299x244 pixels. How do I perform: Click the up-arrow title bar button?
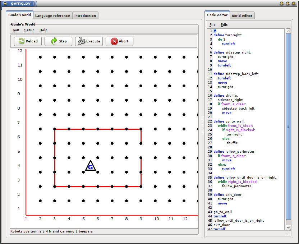[x=288, y=4]
